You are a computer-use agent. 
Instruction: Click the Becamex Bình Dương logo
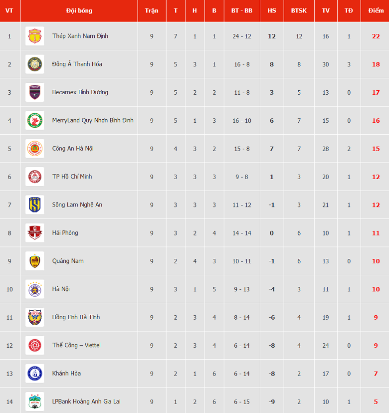pyautogui.click(x=35, y=92)
